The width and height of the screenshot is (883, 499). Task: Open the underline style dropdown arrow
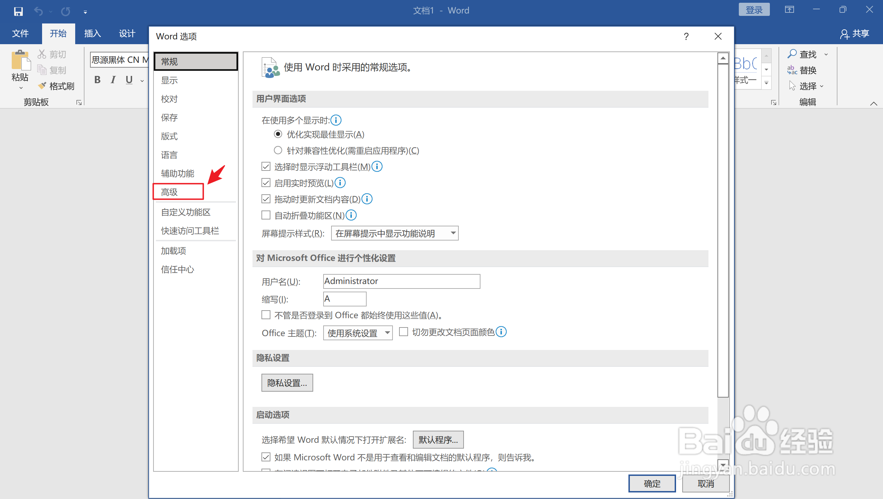[x=142, y=81]
